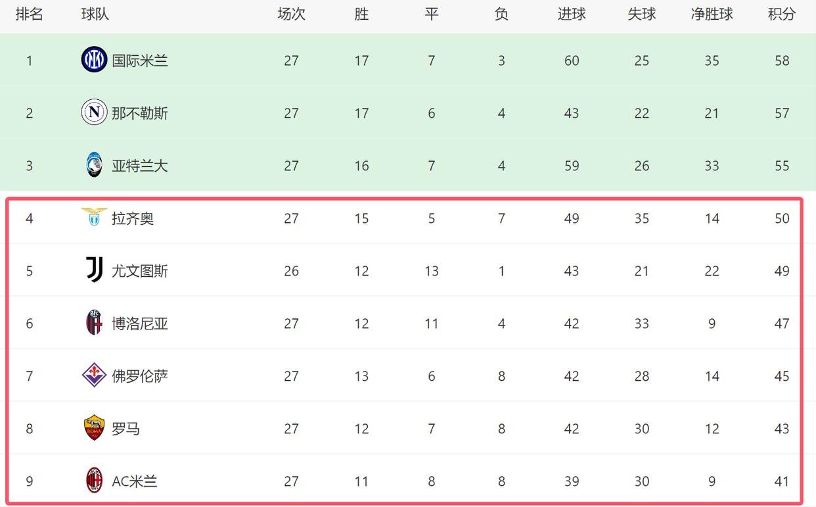
Task: Click the 进球 column header
Action: pyautogui.click(x=572, y=14)
